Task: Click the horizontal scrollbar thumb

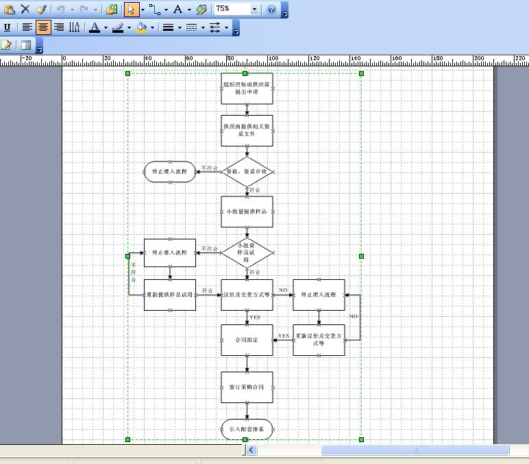Action: point(415,450)
